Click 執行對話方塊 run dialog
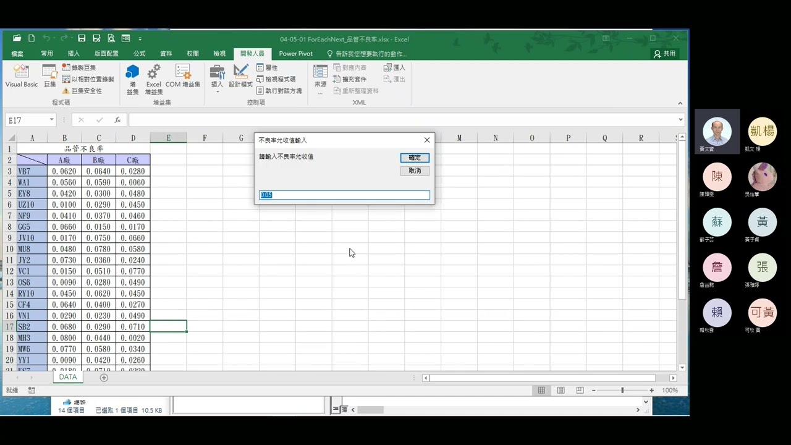This screenshot has width=791, height=445. pyautogui.click(x=279, y=91)
